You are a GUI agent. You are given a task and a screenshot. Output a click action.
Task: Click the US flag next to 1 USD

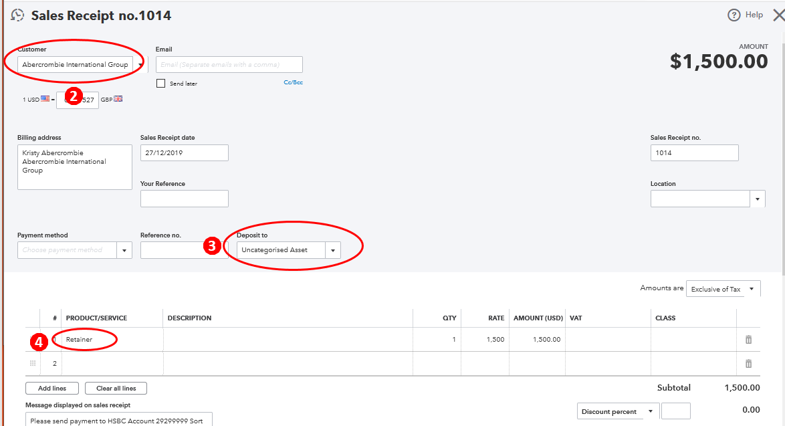(45, 98)
